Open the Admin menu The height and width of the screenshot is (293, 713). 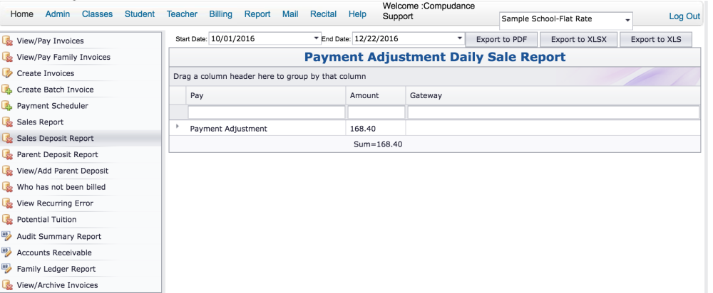pyautogui.click(x=58, y=14)
